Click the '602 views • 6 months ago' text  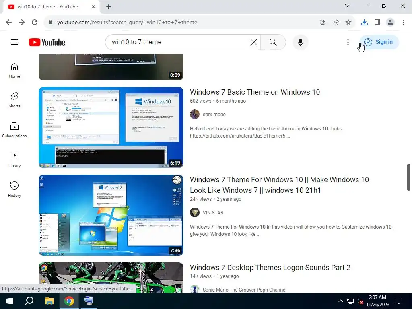pos(218,101)
